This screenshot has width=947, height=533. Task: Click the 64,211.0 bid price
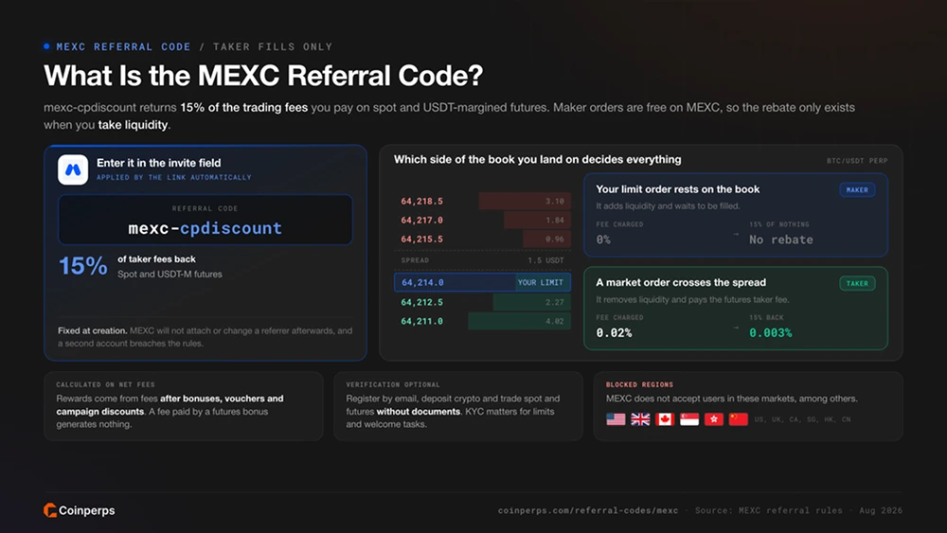421,321
